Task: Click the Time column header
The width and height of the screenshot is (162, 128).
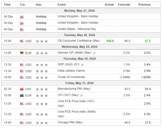Action: pyautogui.click(x=7, y=5)
